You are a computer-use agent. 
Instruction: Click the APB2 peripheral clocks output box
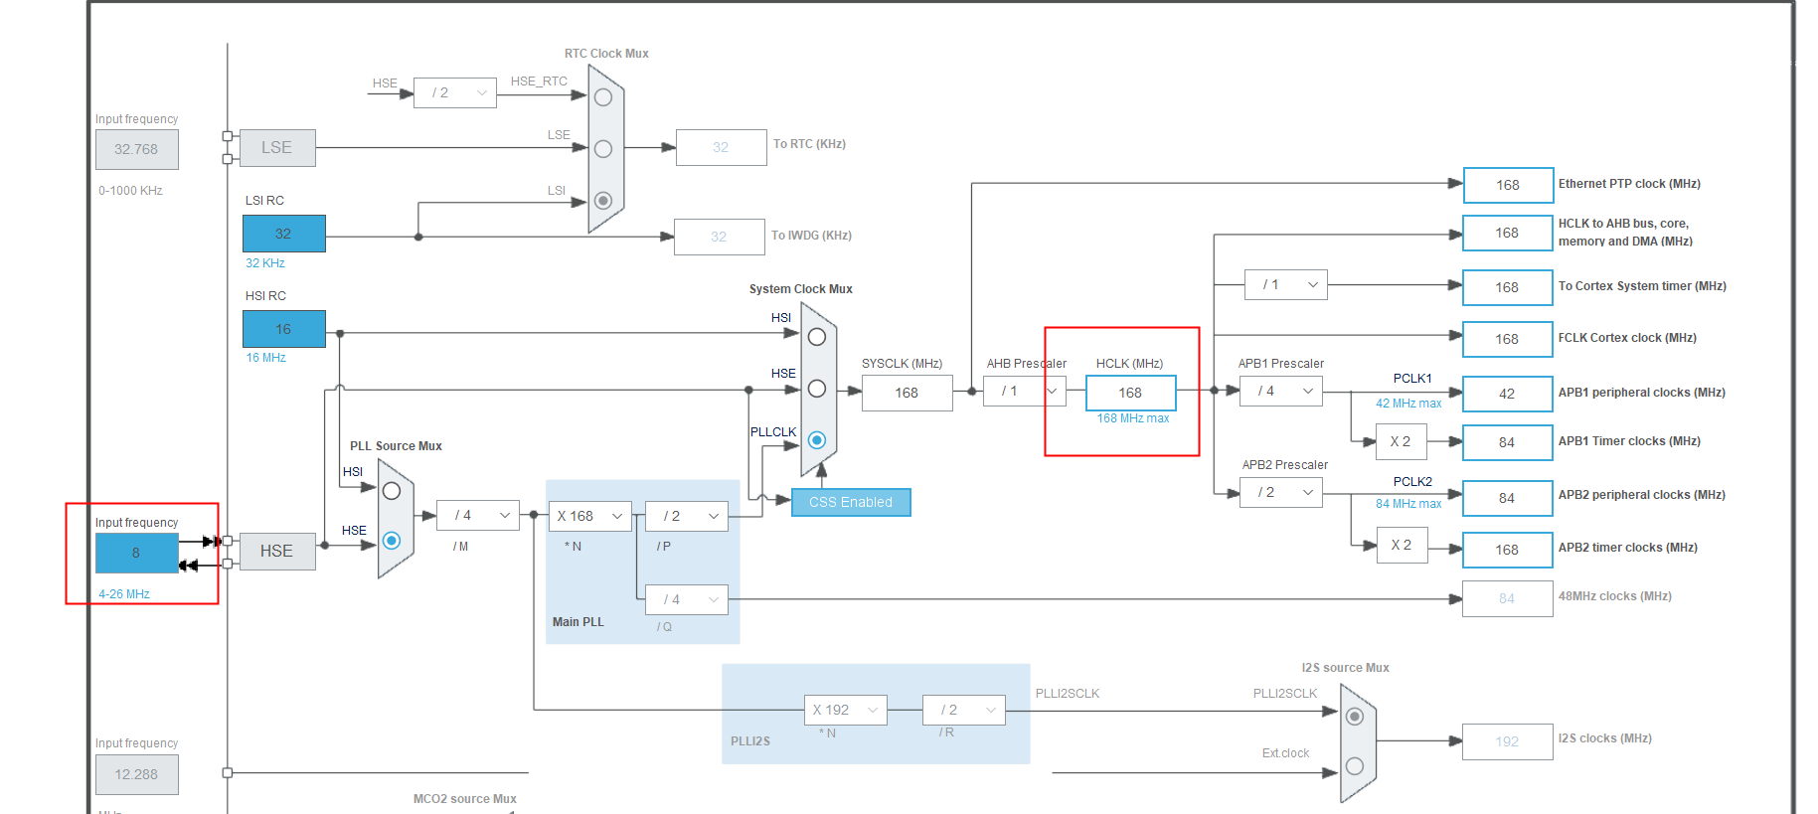pos(1508,498)
